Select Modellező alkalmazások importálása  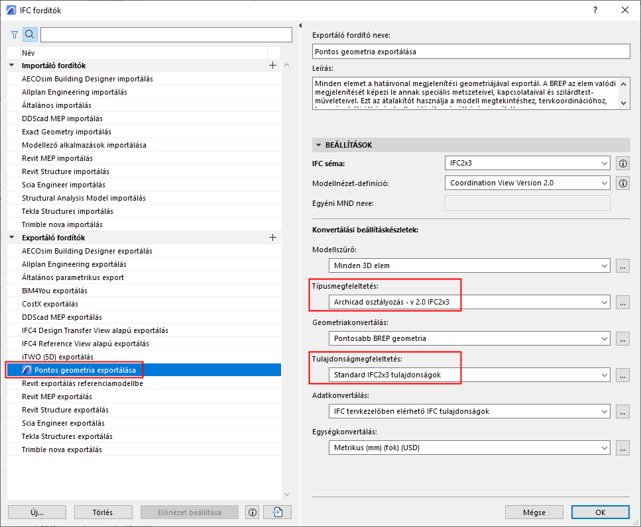(145, 145)
